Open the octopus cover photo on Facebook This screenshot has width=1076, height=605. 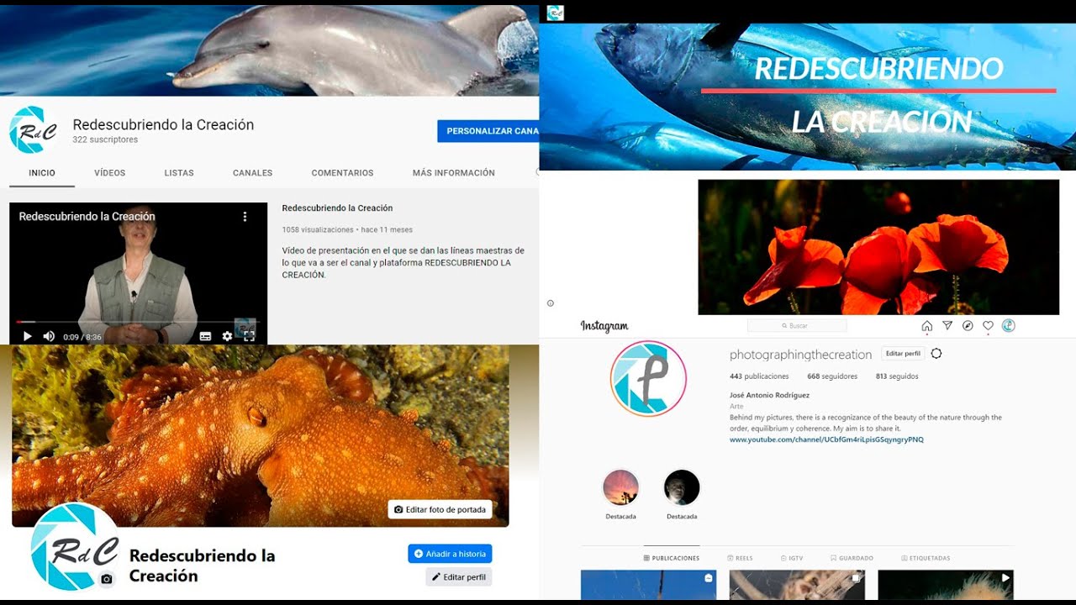pyautogui.click(x=261, y=435)
